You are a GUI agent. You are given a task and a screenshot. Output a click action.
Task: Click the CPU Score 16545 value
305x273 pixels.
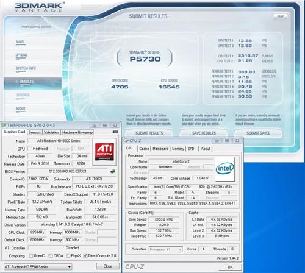169,87
